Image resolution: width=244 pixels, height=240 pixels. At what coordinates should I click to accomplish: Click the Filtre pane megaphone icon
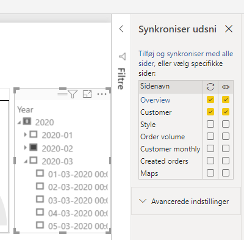(x=123, y=56)
